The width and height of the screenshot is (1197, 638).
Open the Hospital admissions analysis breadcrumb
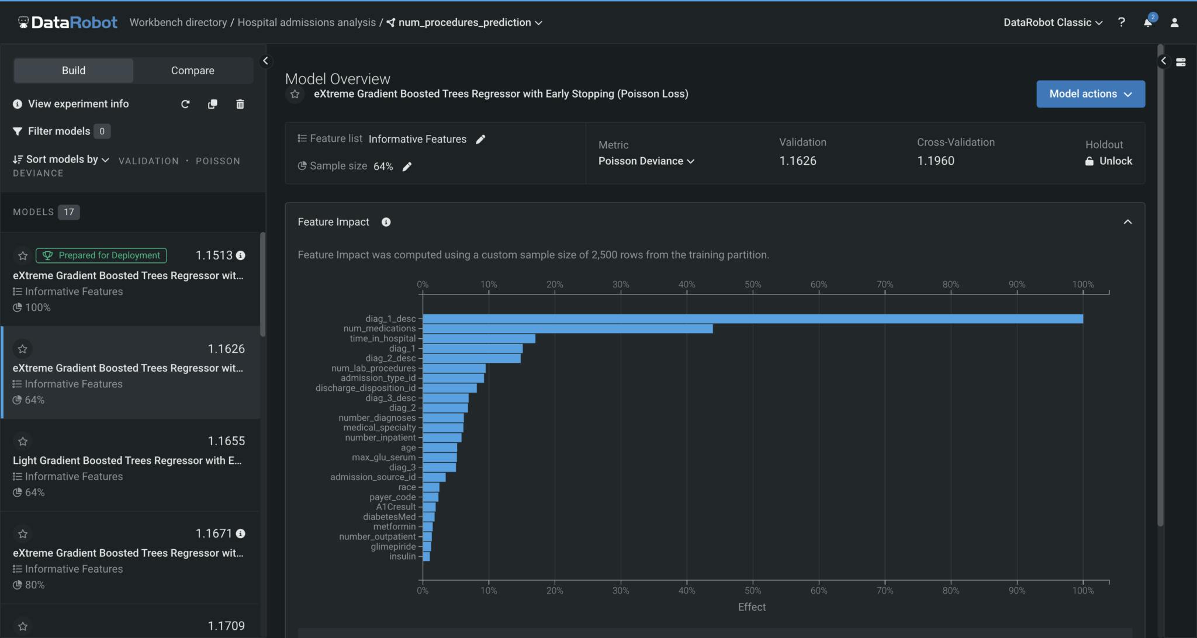pyautogui.click(x=306, y=22)
